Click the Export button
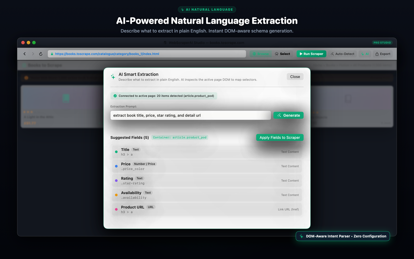 click(383, 54)
